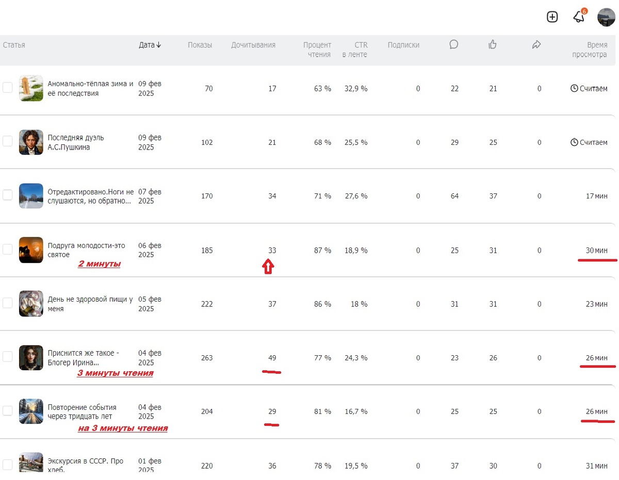Click the Процент чтения column header
Screen dimensions: 619x480
[x=317, y=49]
